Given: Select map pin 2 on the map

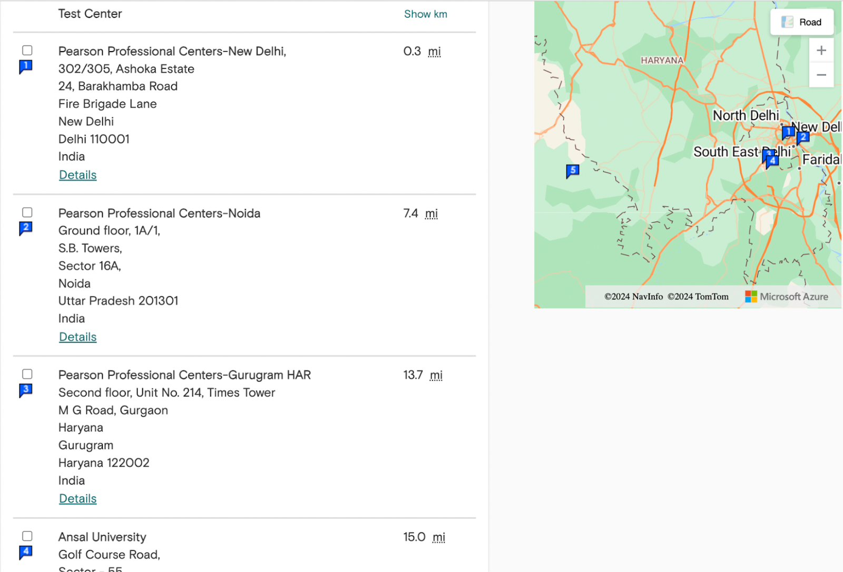Looking at the screenshot, I should pyautogui.click(x=803, y=138).
